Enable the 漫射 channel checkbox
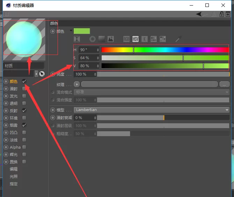Screen dimensions: 234x197 pyautogui.click(x=24, y=89)
